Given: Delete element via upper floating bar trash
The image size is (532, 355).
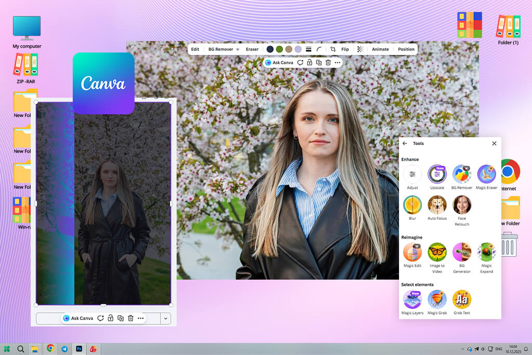Looking at the screenshot, I should tap(328, 62).
